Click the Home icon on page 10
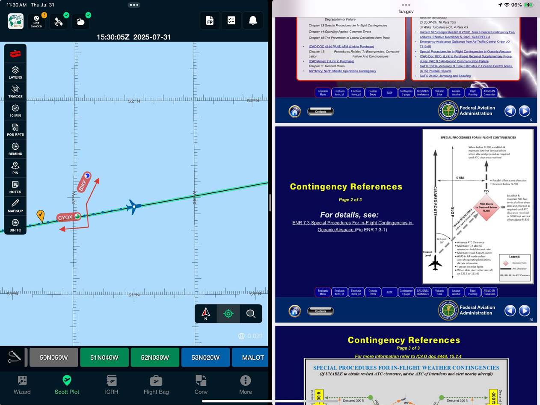This screenshot has height=405, width=540. pyautogui.click(x=294, y=311)
